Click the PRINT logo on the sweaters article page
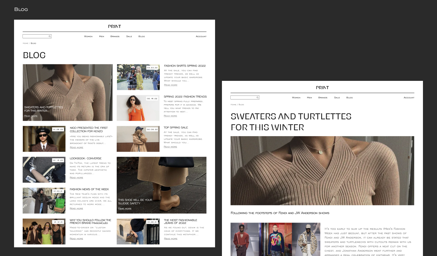This screenshot has width=437, height=256. [x=322, y=88]
